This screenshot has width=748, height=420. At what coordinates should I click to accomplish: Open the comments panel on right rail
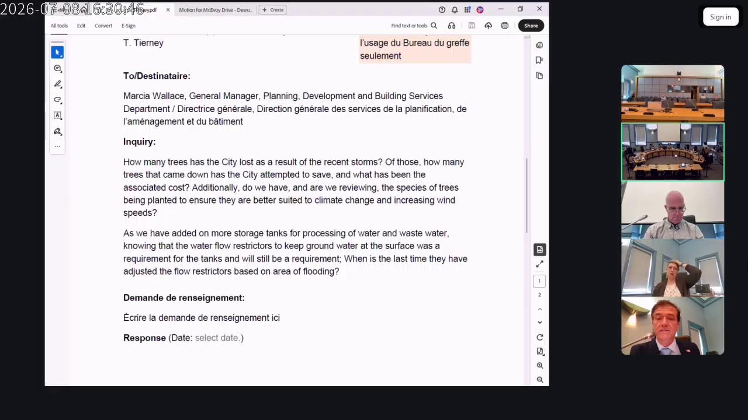coord(539,45)
